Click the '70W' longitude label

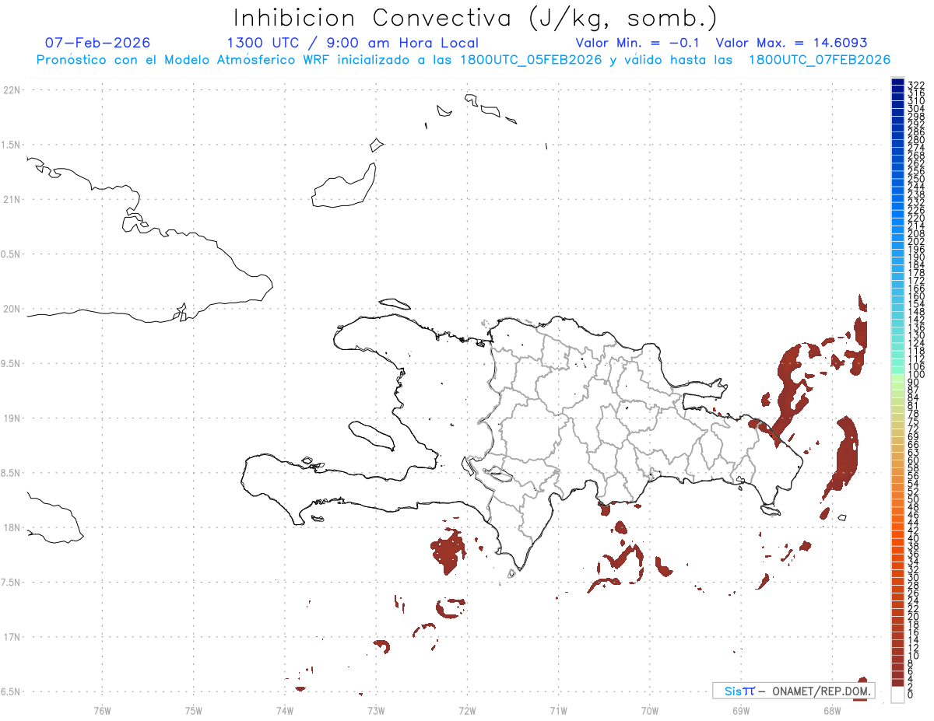click(x=650, y=709)
